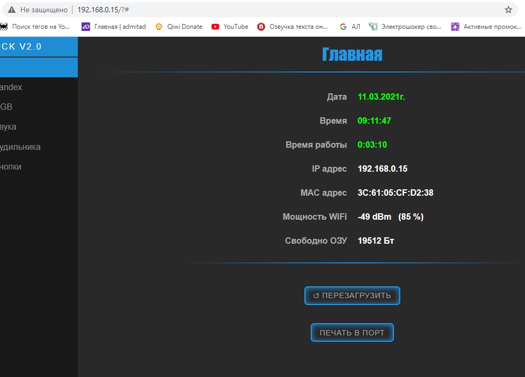Open the Активные промок... bookmark star icon

tap(455, 27)
